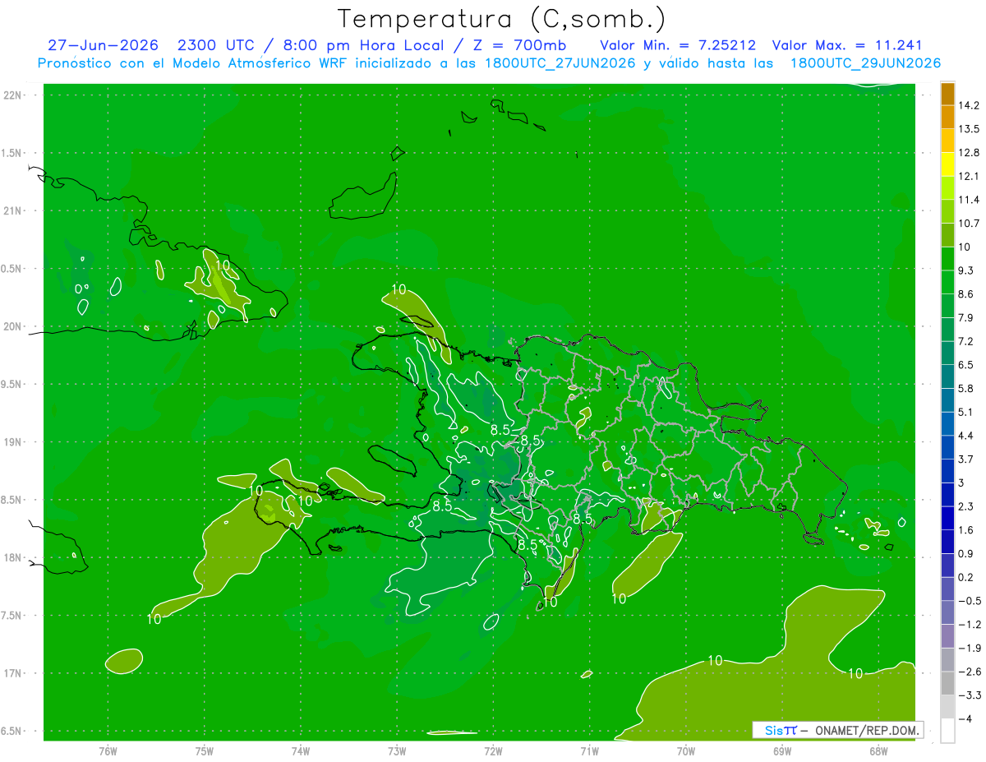Click legend value "8.6"
This screenshot has width=986, height=762.
[x=967, y=294]
